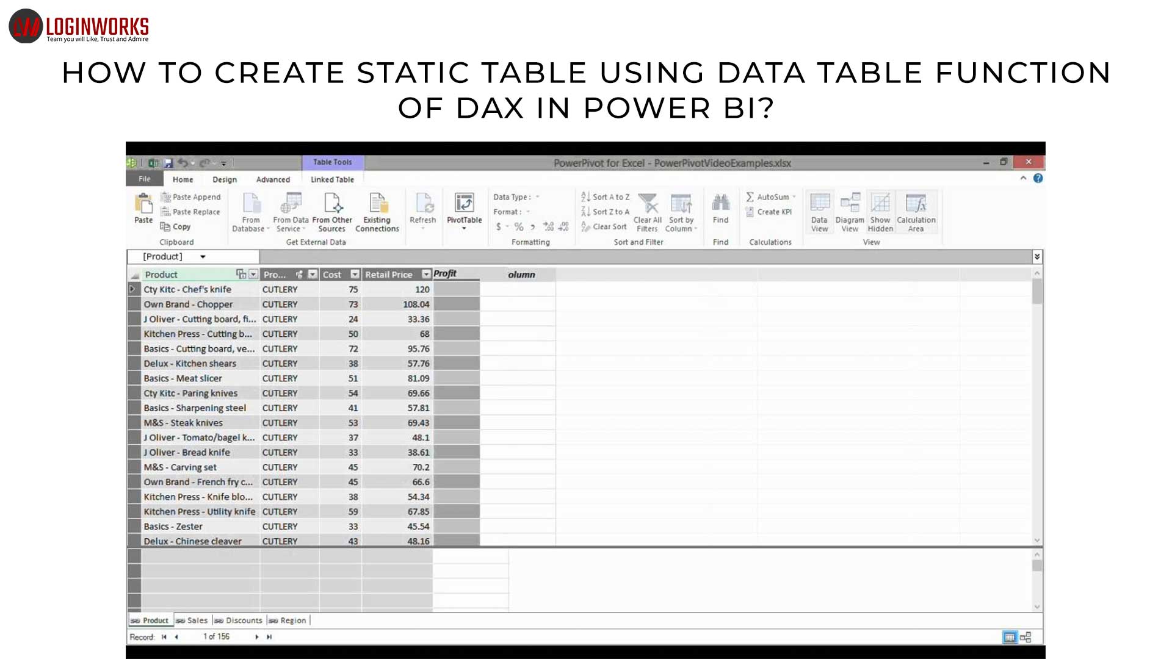Image resolution: width=1172 pixels, height=659 pixels.
Task: Import data From Database
Action: [250, 211]
